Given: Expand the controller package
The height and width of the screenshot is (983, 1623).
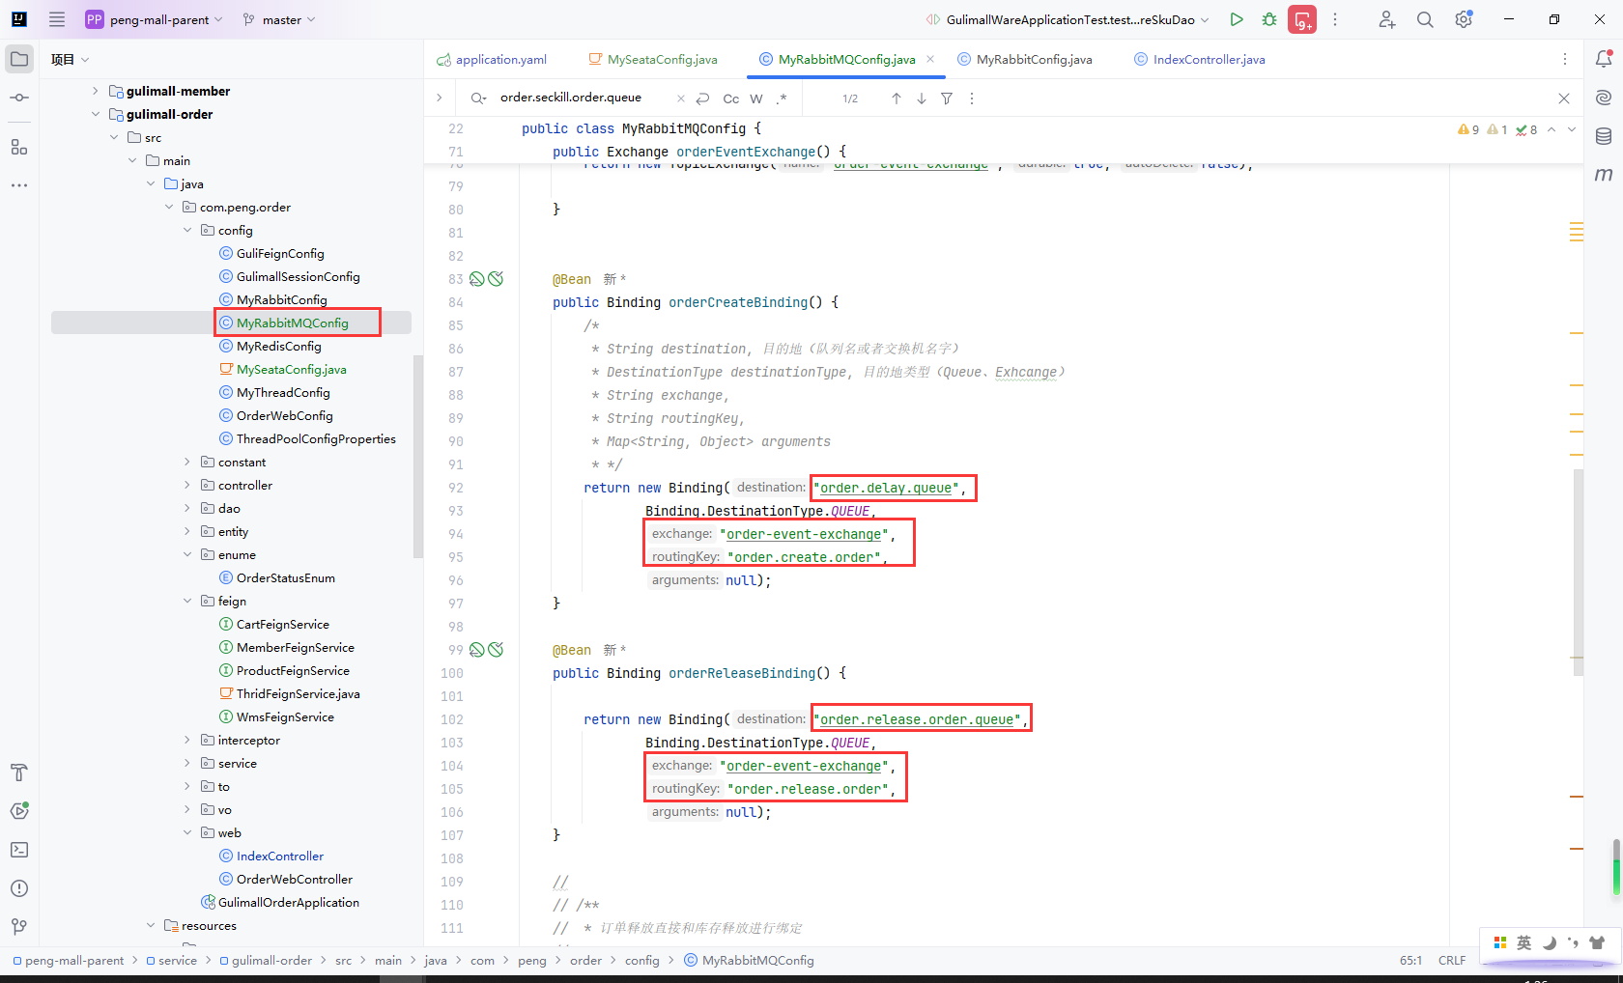Looking at the screenshot, I should point(187,485).
